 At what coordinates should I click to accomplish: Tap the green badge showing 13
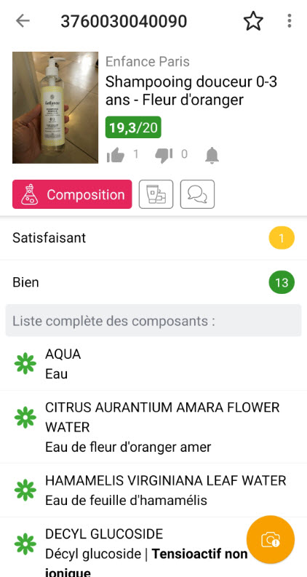click(282, 282)
